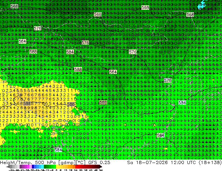Click the '12:00 UTC' time text
The width and height of the screenshot is (222, 171).
click(183, 163)
